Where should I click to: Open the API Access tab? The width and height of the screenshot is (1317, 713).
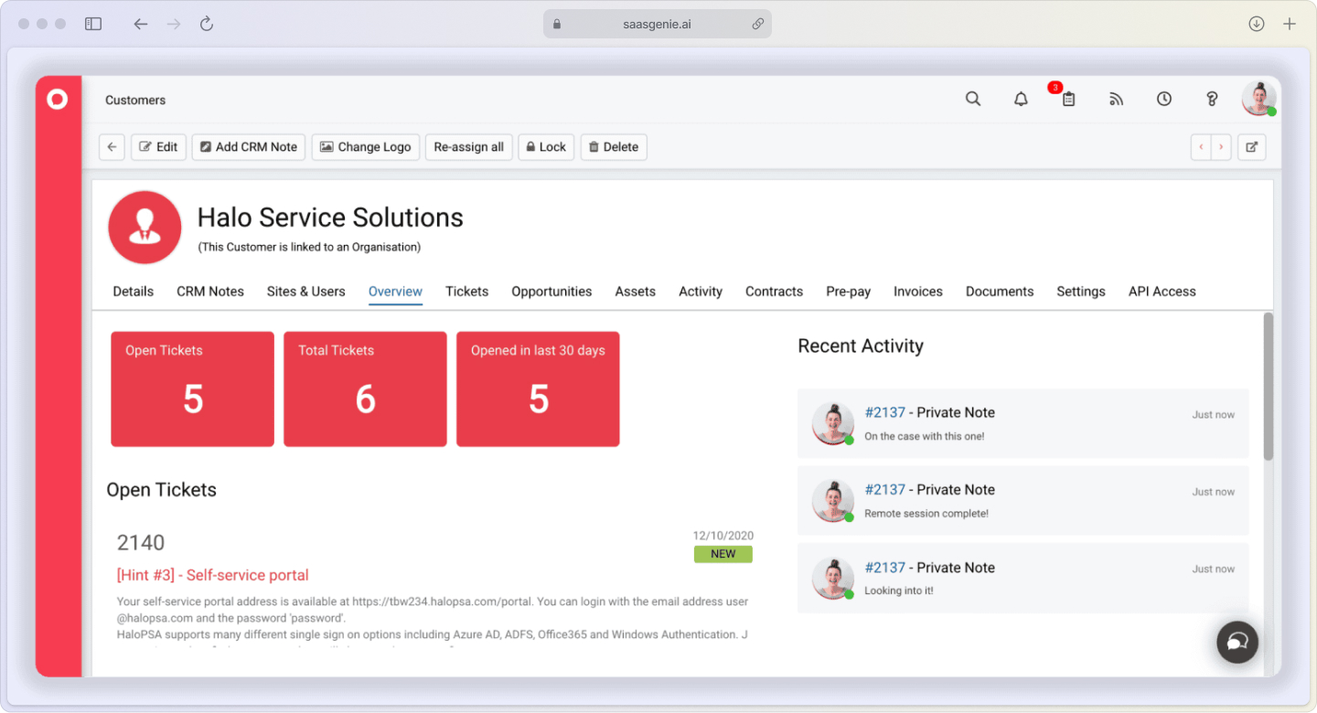[x=1162, y=292]
